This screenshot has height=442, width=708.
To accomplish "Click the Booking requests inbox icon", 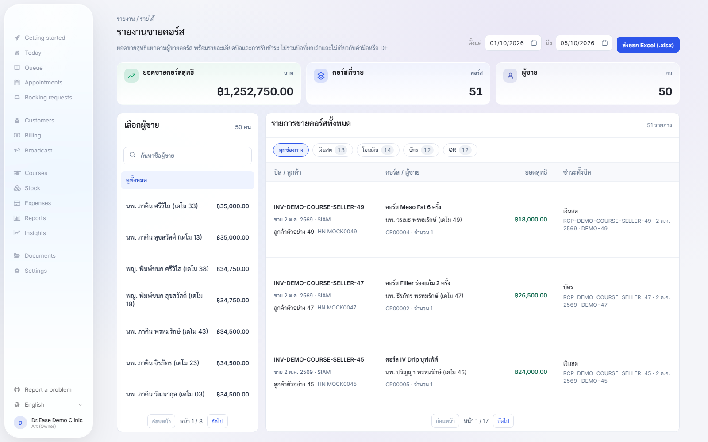I will [17, 98].
